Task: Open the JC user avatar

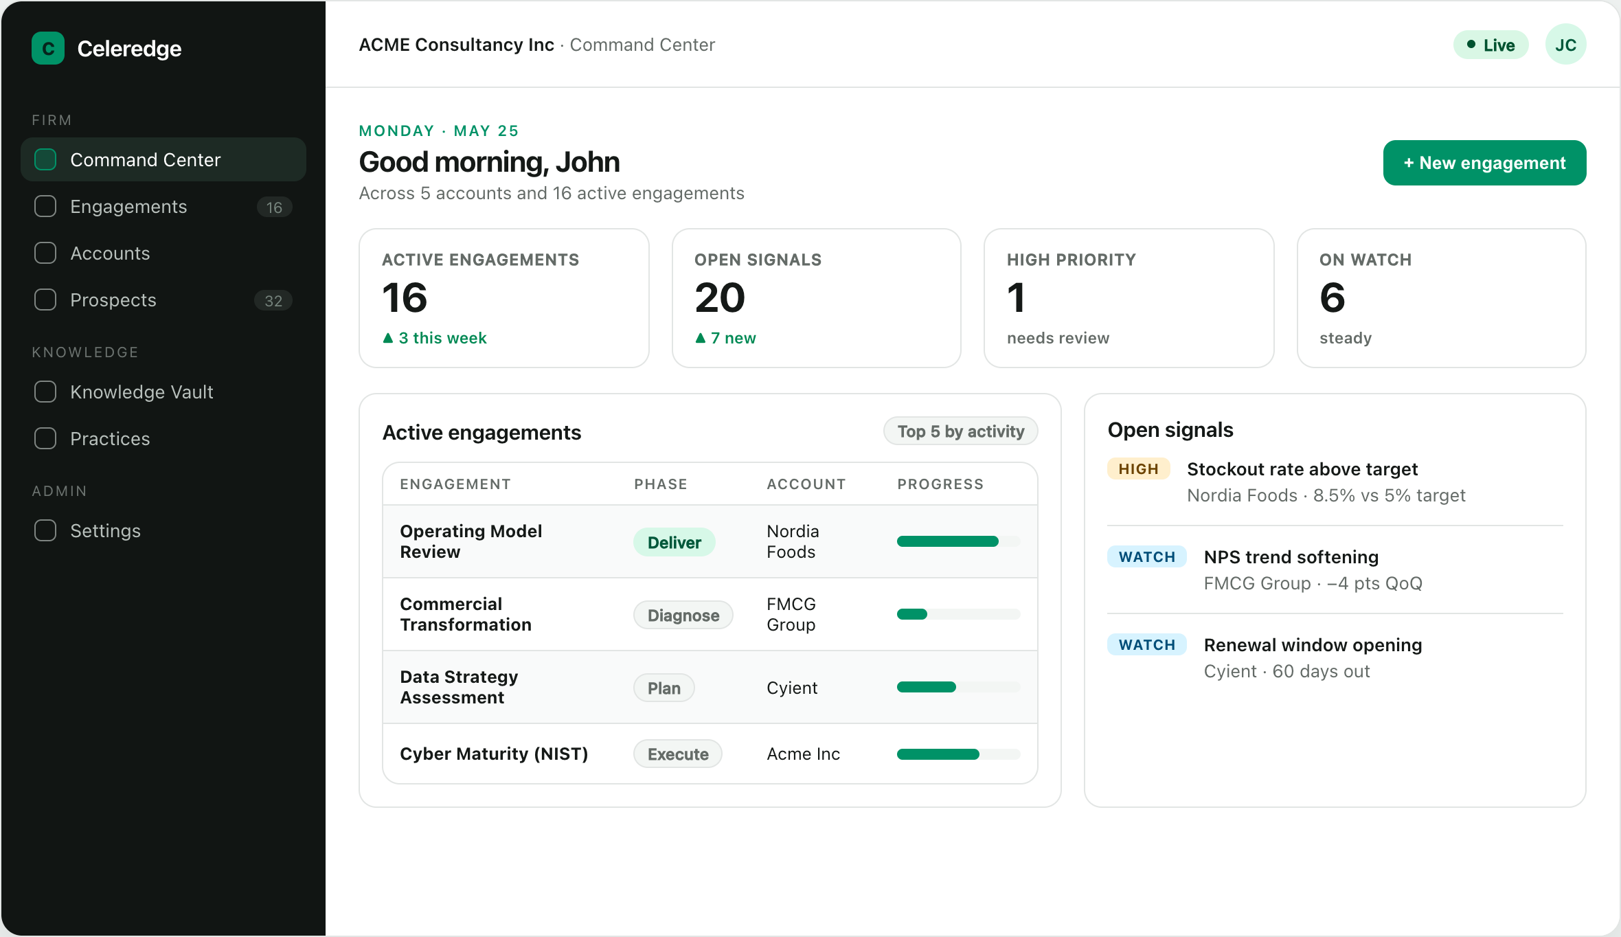Action: [x=1565, y=45]
